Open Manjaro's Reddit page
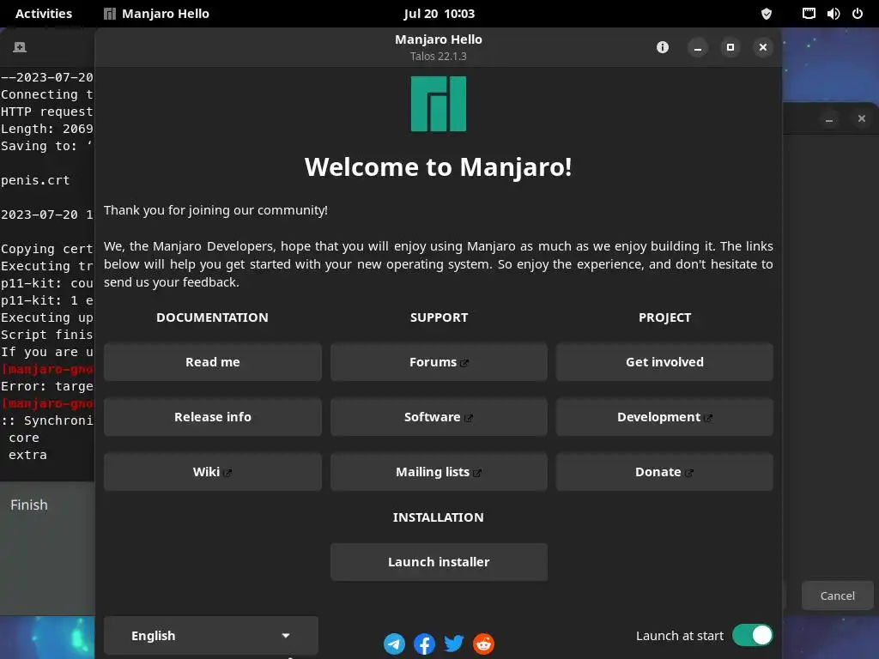Screen dimensions: 879x659 (x=484, y=644)
